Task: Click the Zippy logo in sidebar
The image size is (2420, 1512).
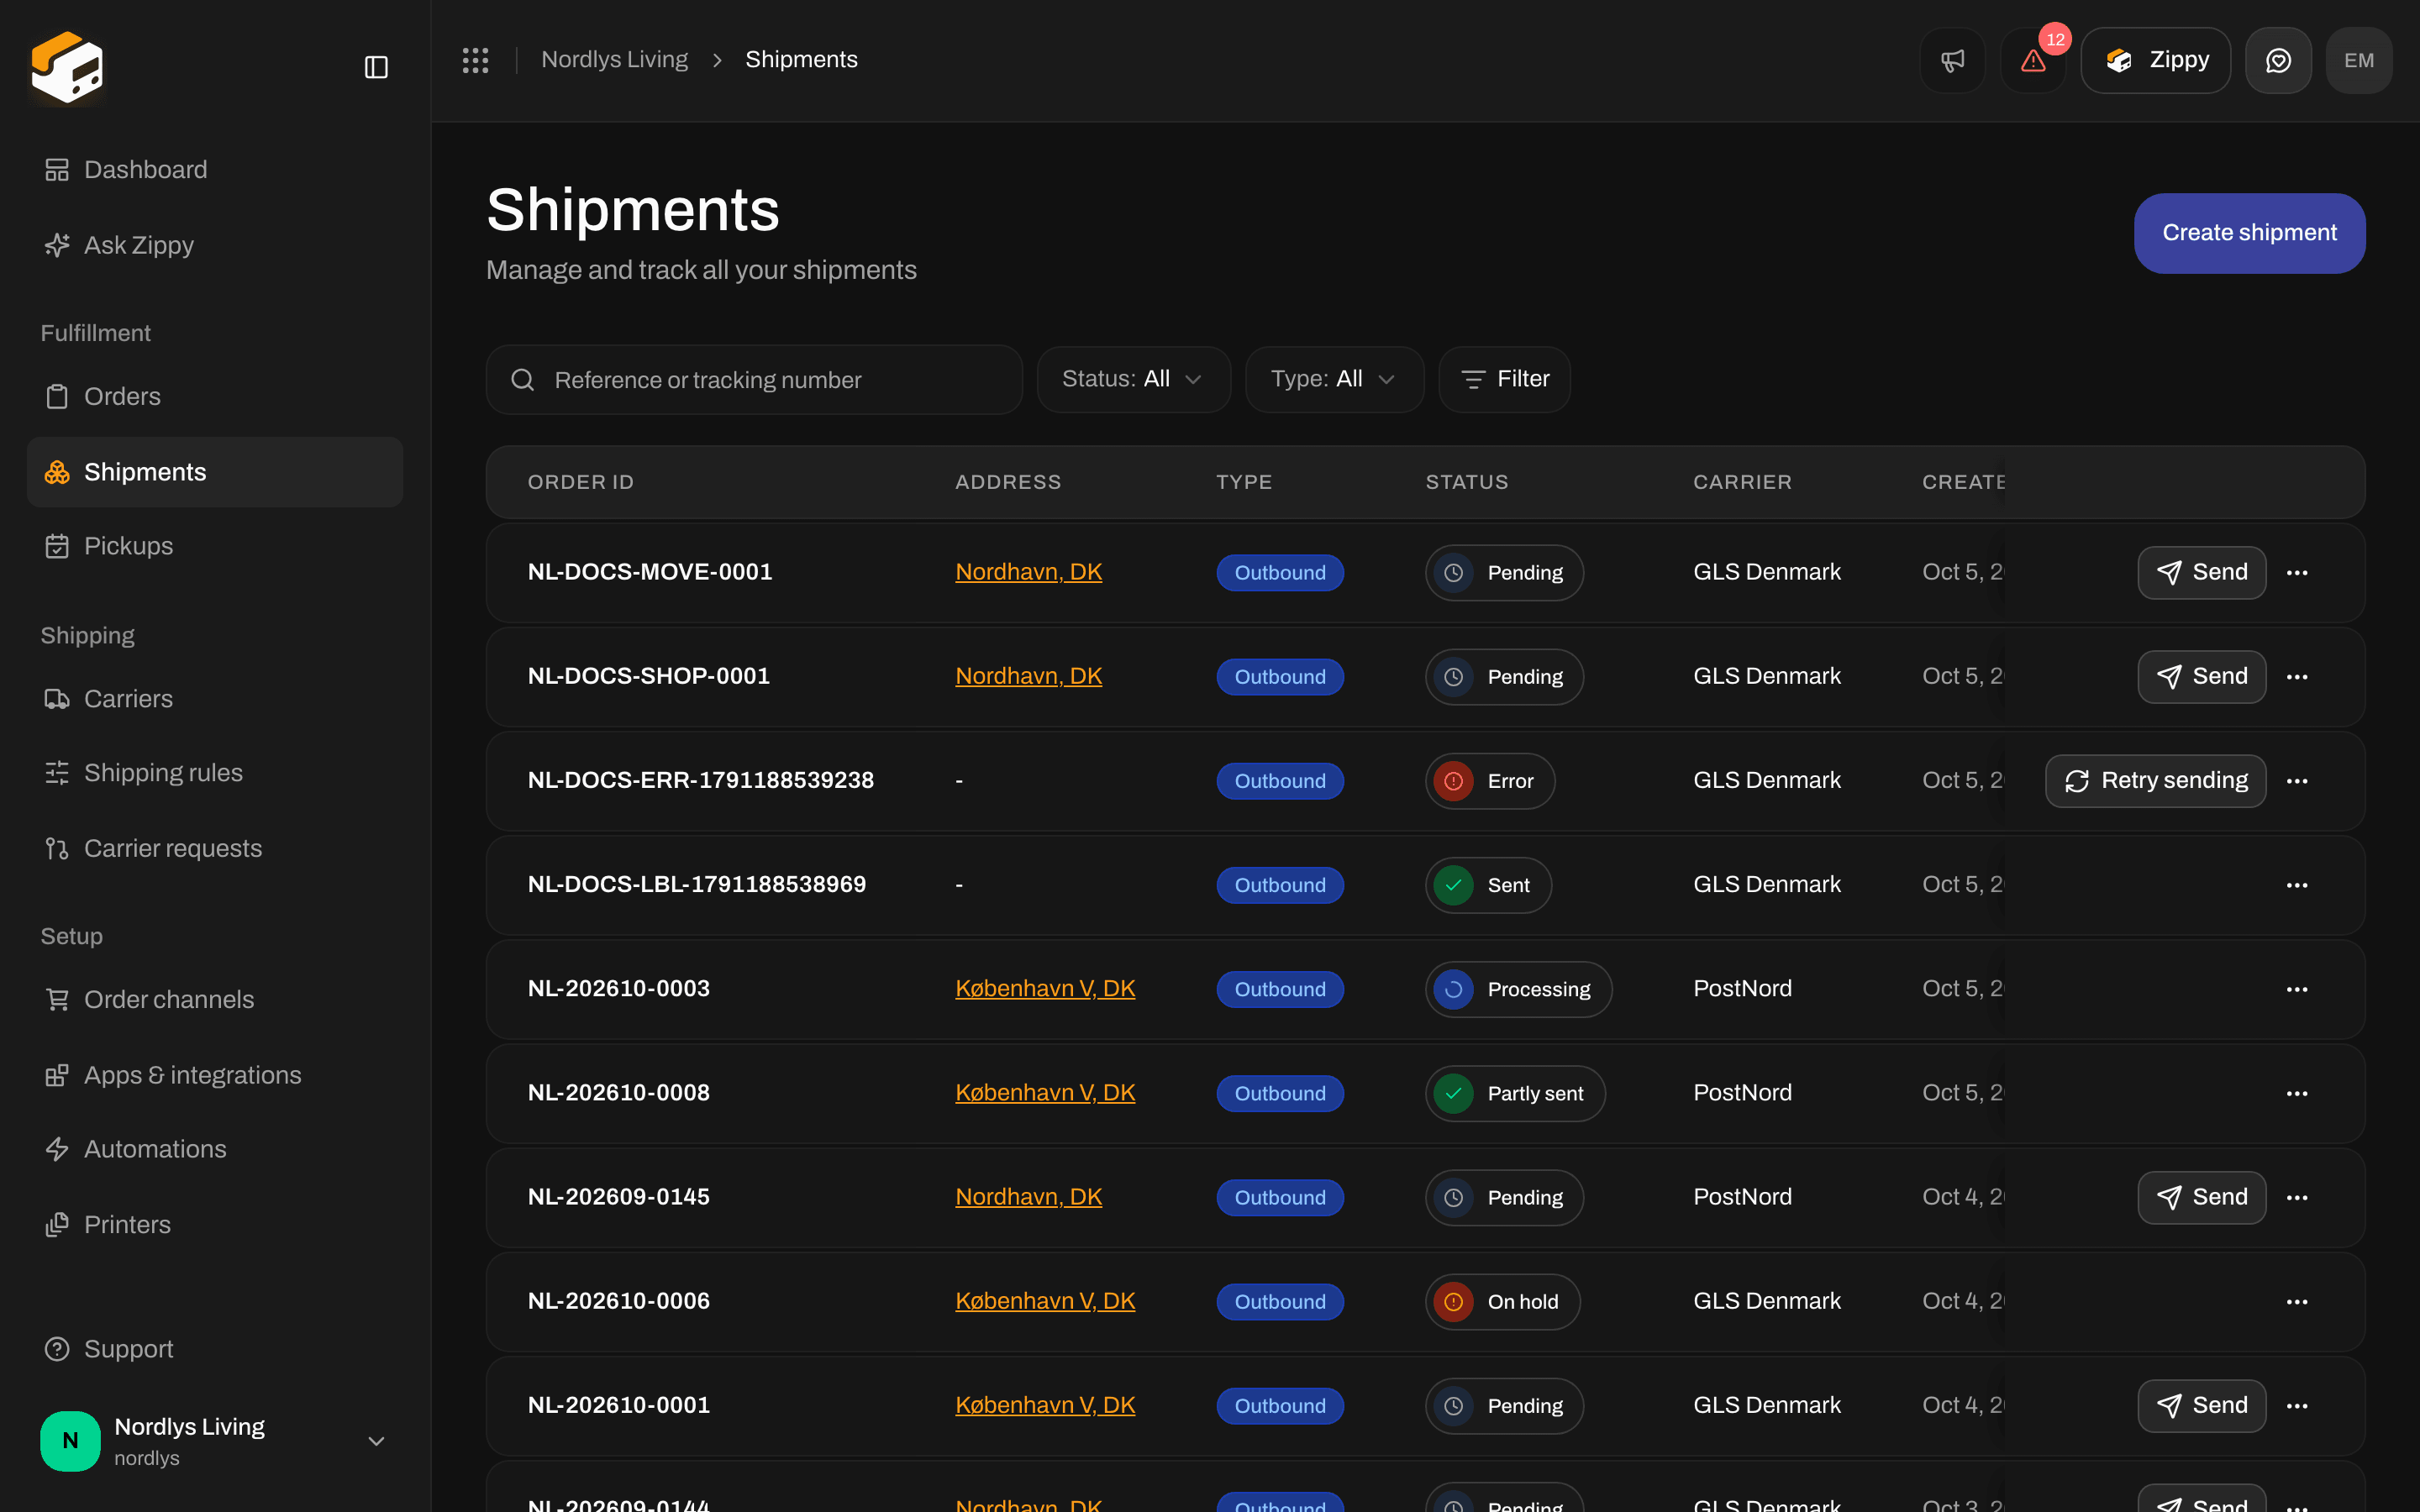Action: [67, 67]
